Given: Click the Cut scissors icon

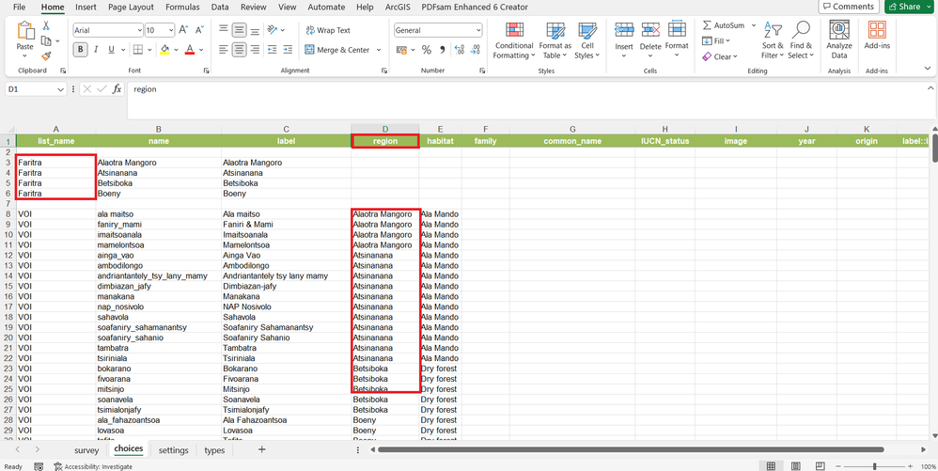Looking at the screenshot, I should (x=46, y=25).
